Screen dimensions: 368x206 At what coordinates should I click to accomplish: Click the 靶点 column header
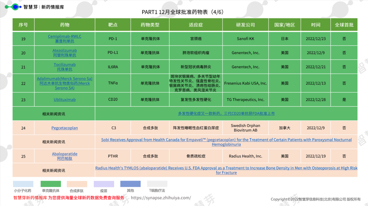113,25
